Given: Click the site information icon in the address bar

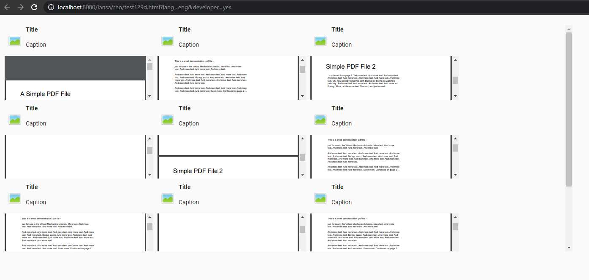Looking at the screenshot, I should click(x=51, y=7).
